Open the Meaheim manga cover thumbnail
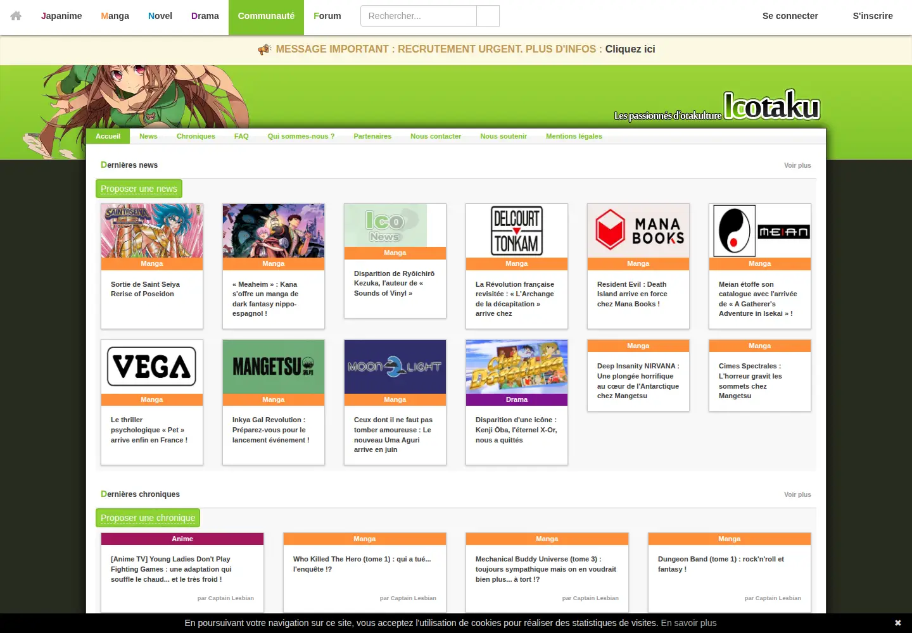The image size is (912, 633). [x=274, y=230]
